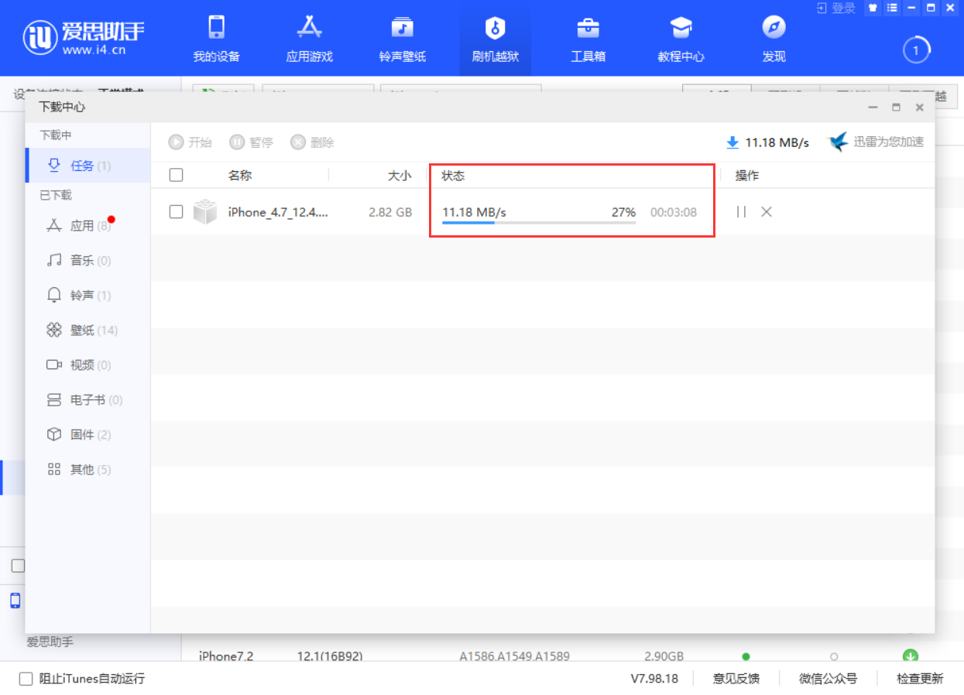
Task: Maximize the 下载中心 window
Action: point(897,108)
